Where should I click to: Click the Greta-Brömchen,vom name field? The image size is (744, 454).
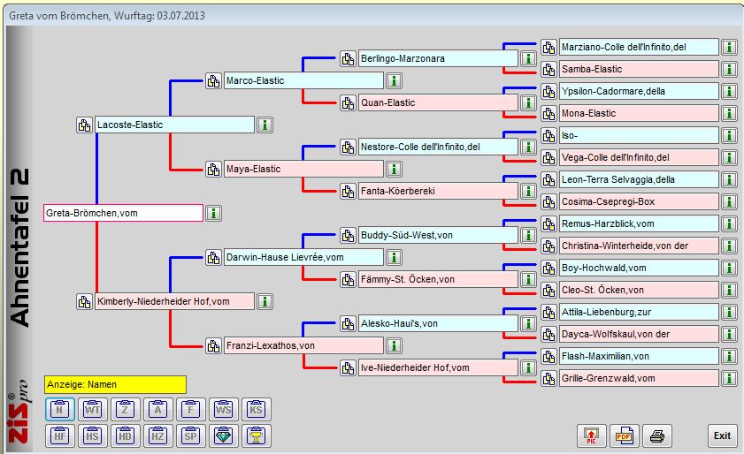point(123,213)
